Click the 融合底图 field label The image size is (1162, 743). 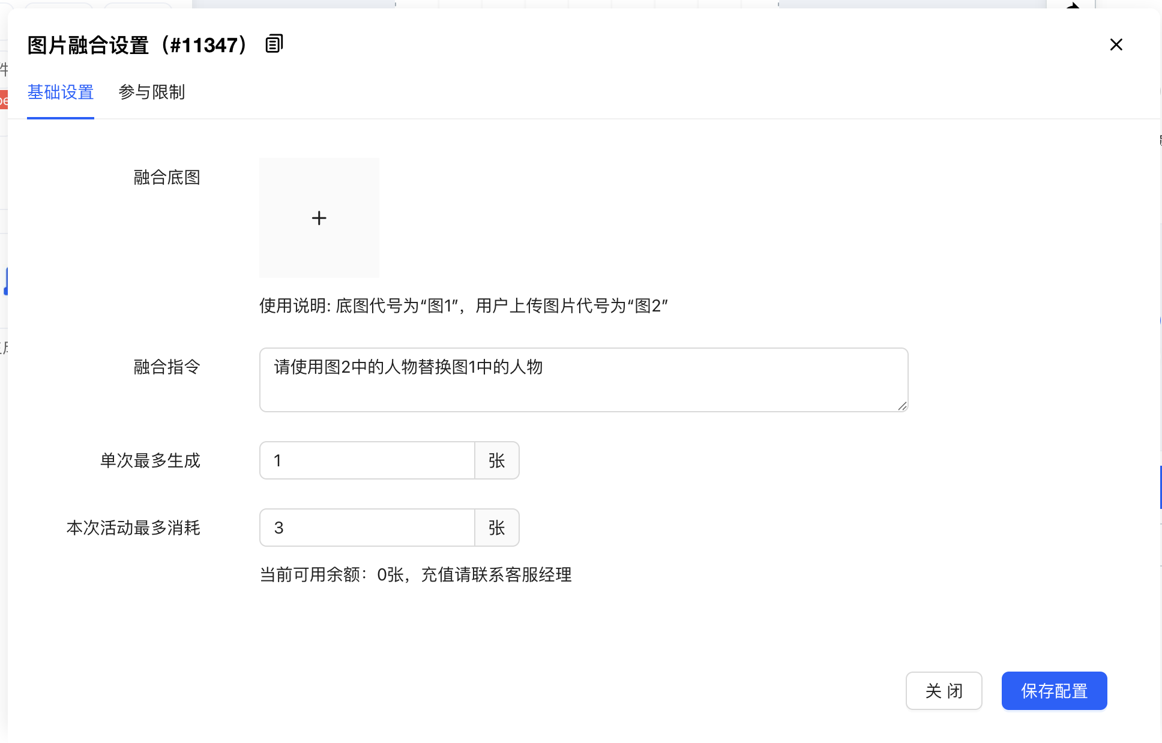(167, 177)
